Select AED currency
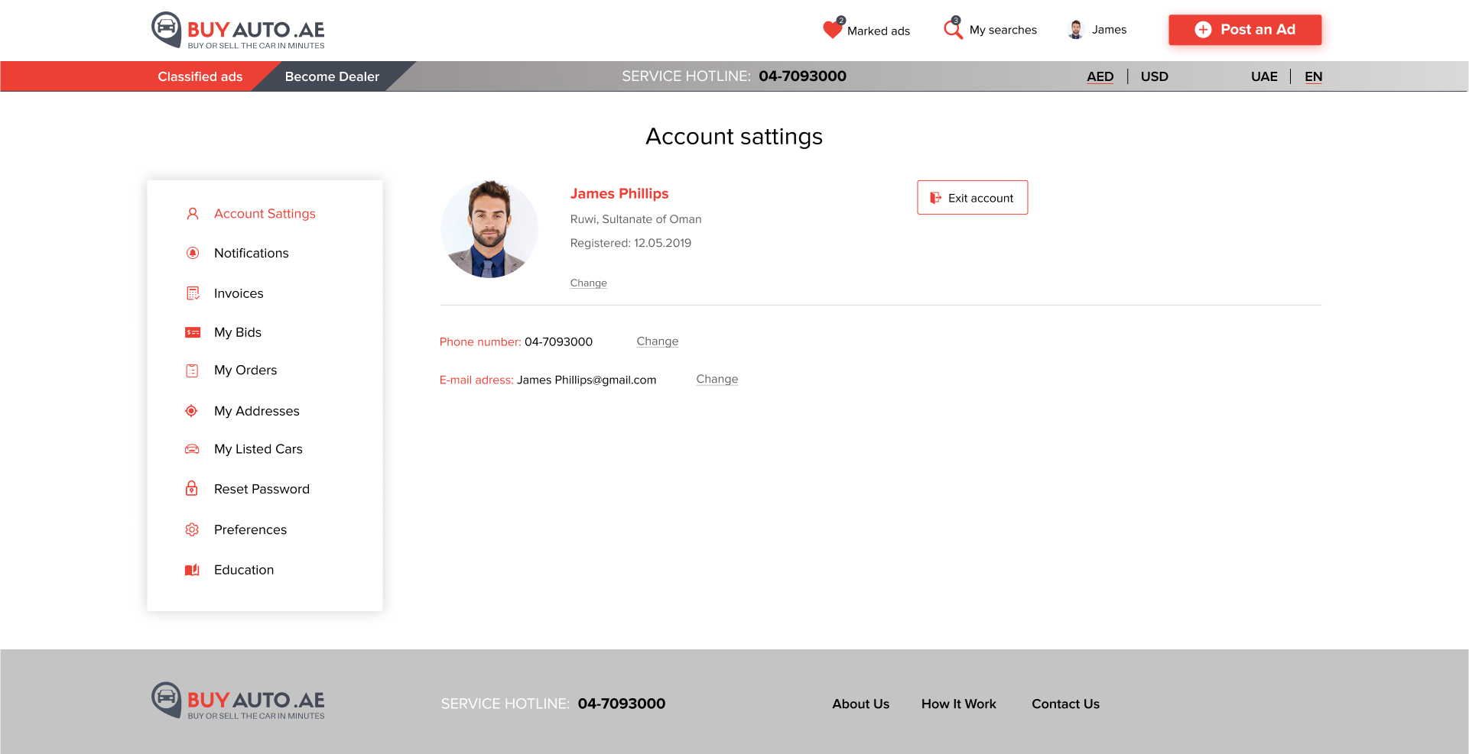 (1100, 76)
